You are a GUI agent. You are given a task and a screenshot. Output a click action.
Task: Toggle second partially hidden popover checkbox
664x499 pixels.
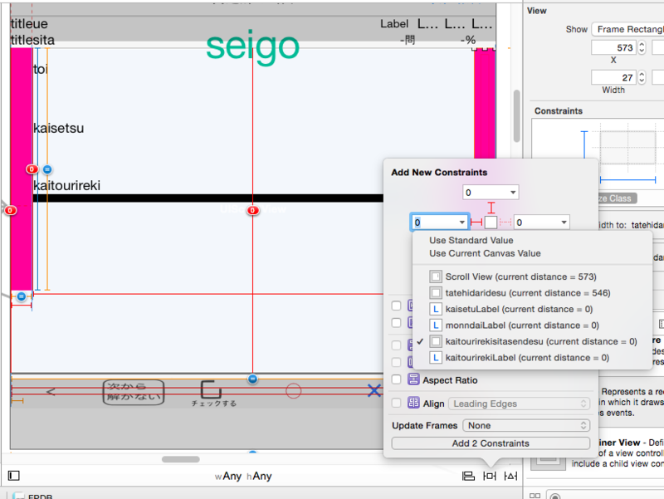click(397, 323)
